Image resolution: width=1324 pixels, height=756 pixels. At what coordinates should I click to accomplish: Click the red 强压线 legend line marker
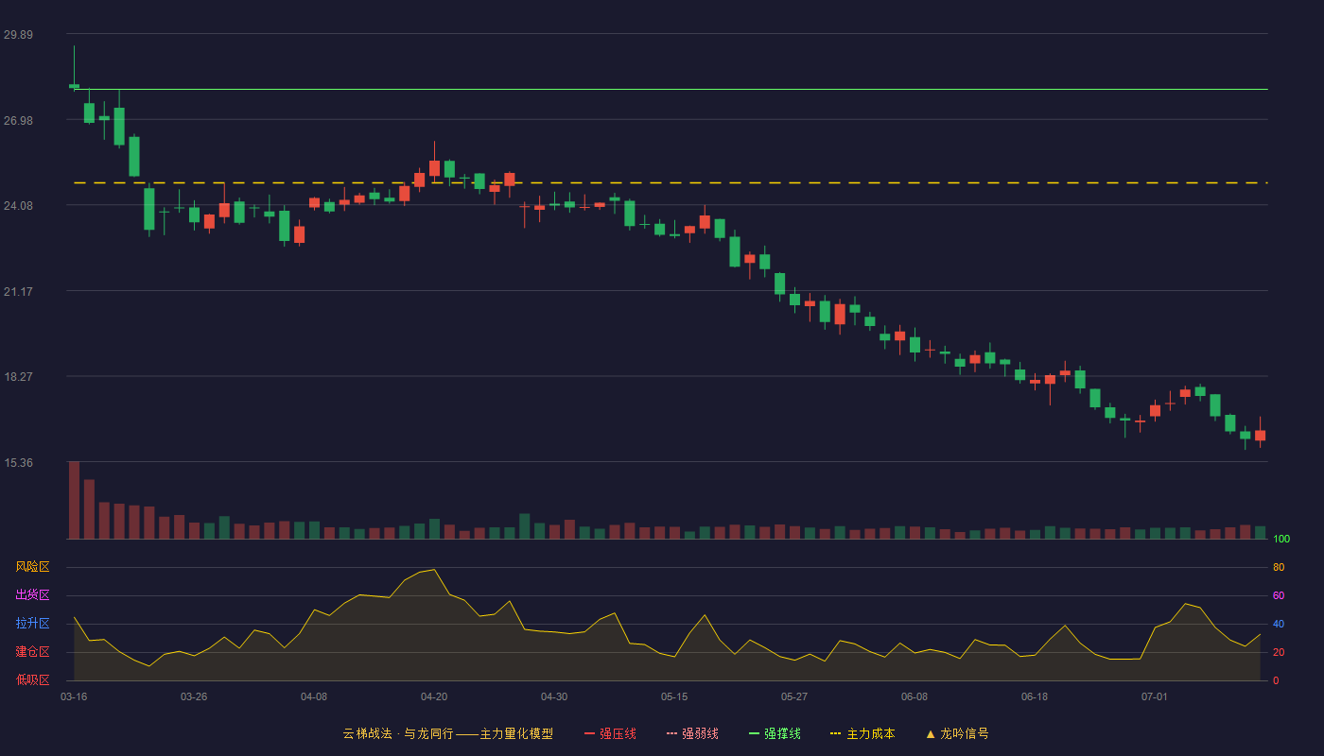click(x=590, y=733)
